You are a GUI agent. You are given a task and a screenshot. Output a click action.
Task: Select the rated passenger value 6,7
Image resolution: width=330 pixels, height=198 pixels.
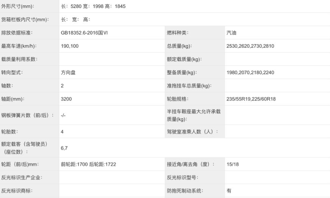(64, 148)
